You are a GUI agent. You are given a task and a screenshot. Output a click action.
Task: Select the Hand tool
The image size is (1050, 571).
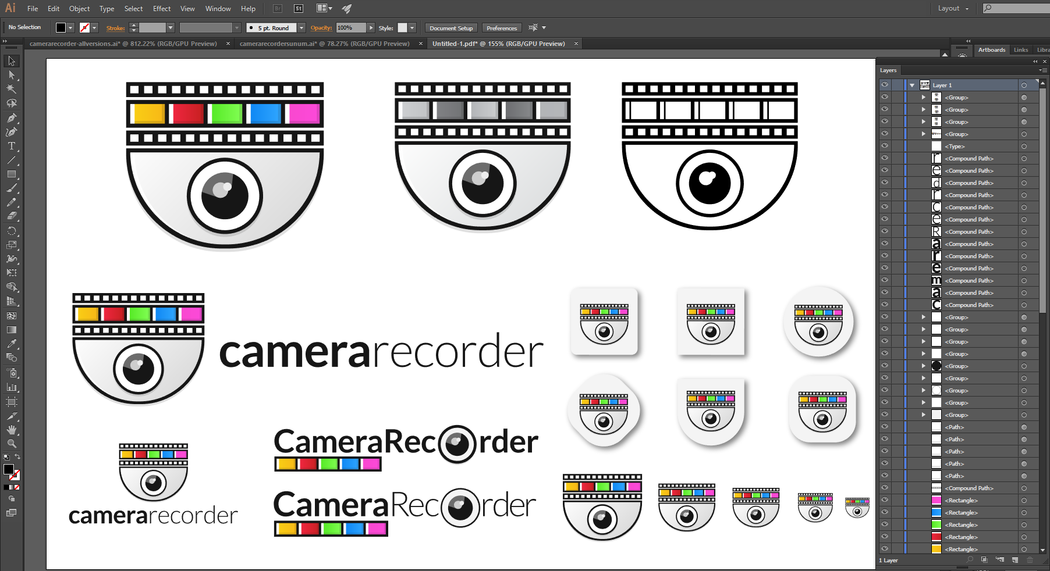tap(11, 430)
